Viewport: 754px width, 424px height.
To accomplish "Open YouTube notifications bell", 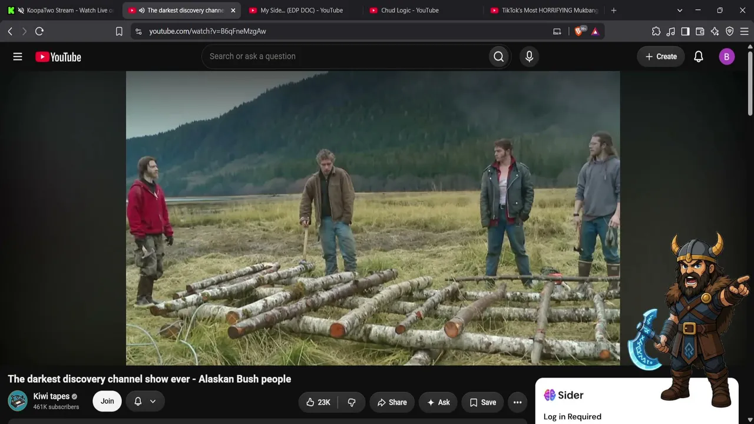I will pyautogui.click(x=699, y=57).
